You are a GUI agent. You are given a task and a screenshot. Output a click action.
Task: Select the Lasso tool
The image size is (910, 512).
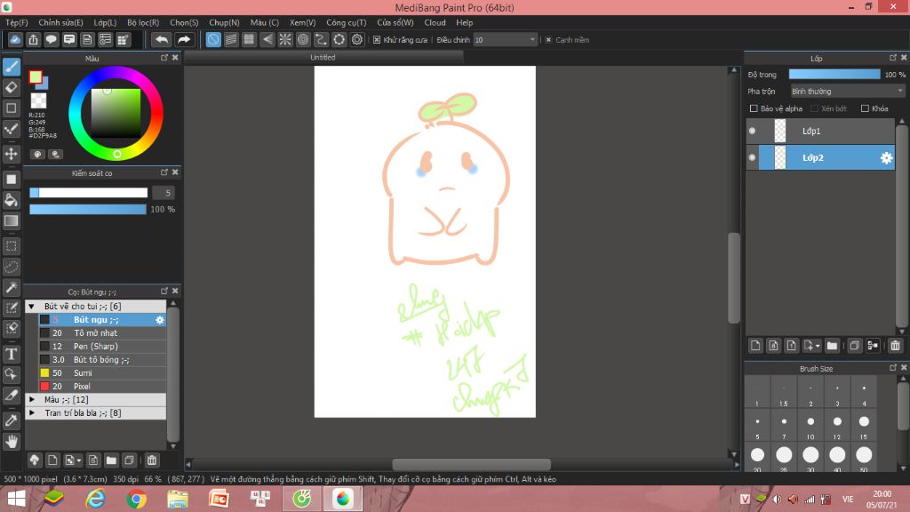coord(11,267)
